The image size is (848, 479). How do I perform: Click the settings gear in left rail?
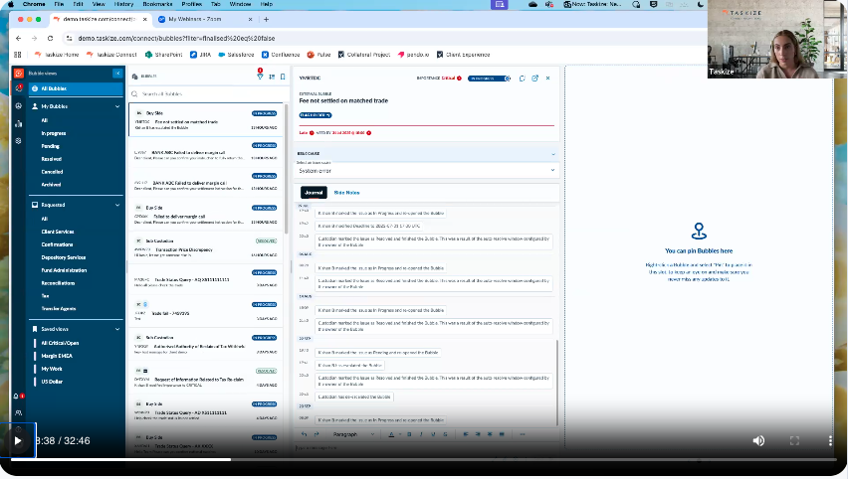point(19,140)
